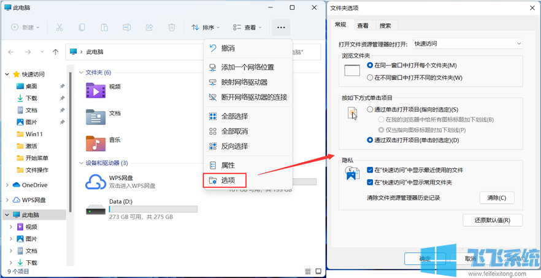Select 通过单击打开项目 radio button
541x278 pixels.
(x=370, y=109)
